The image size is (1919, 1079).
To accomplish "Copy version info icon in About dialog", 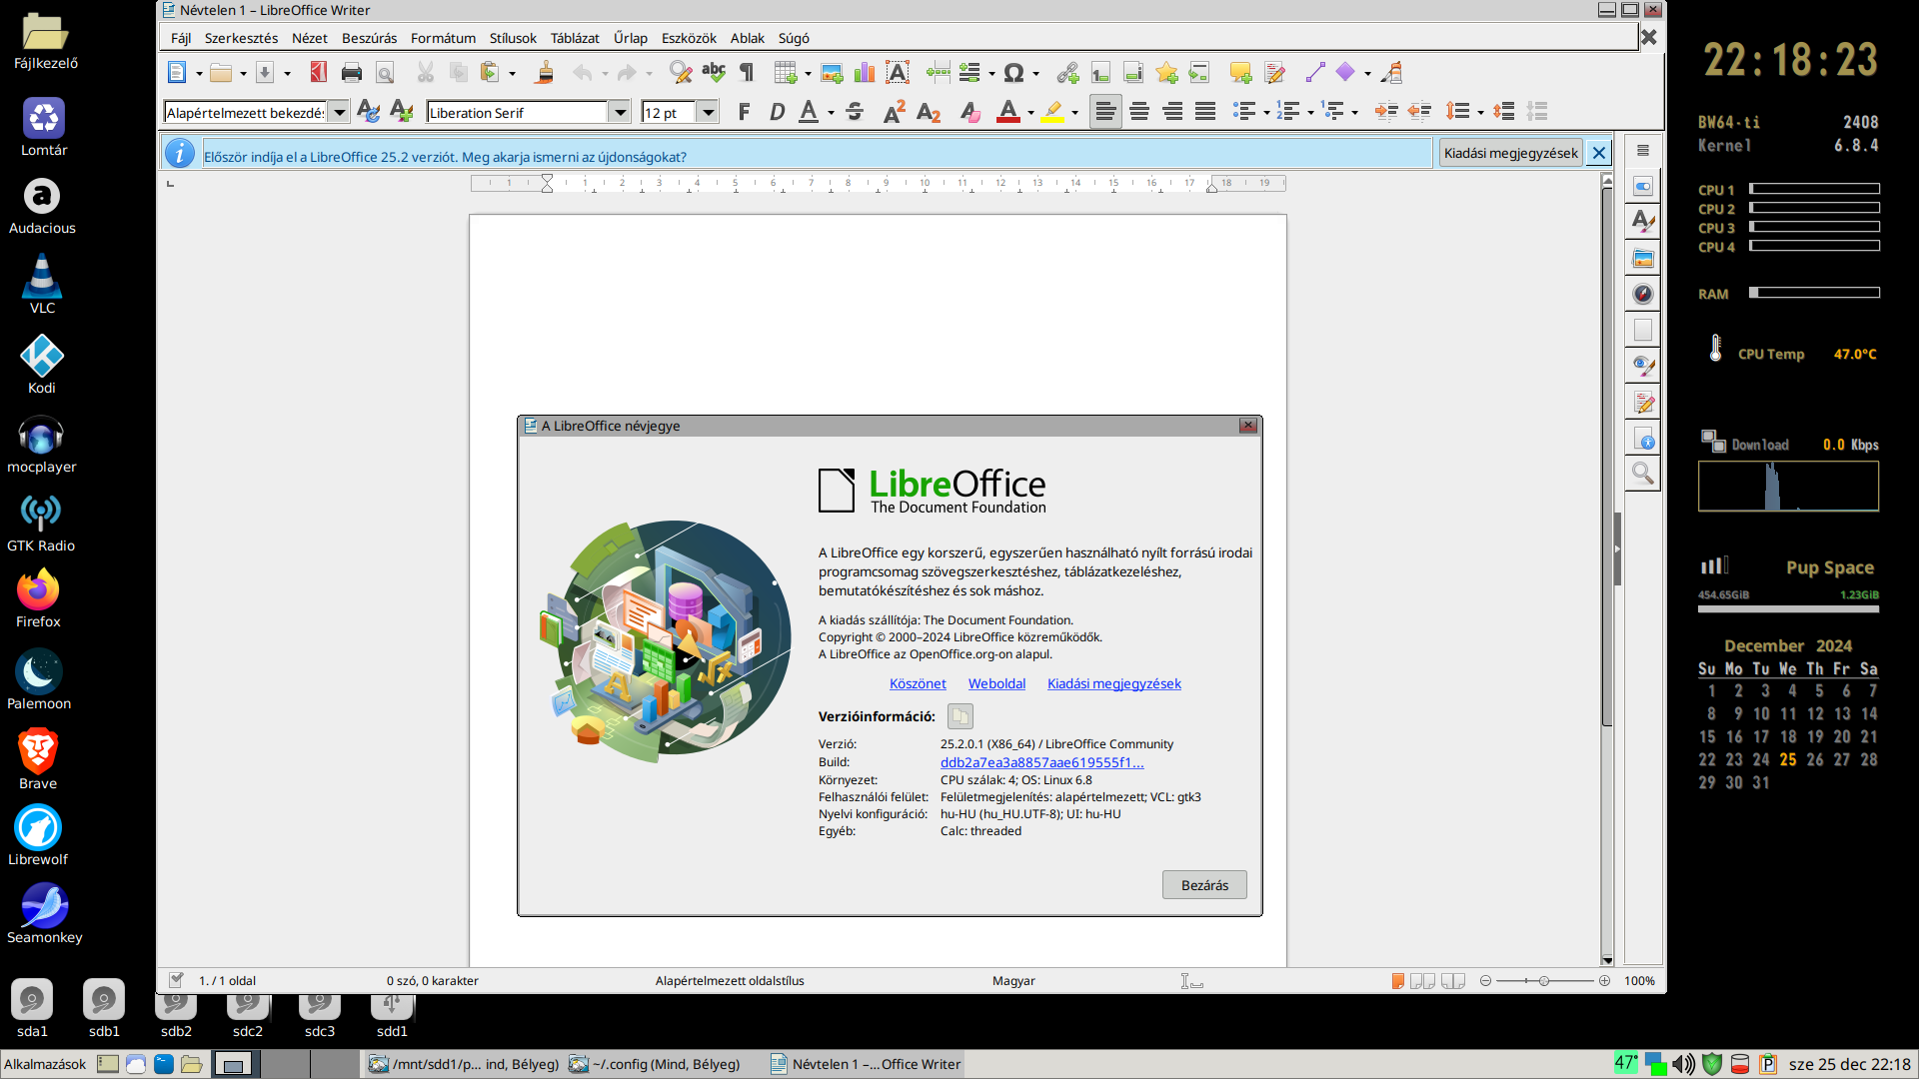I will point(959,716).
